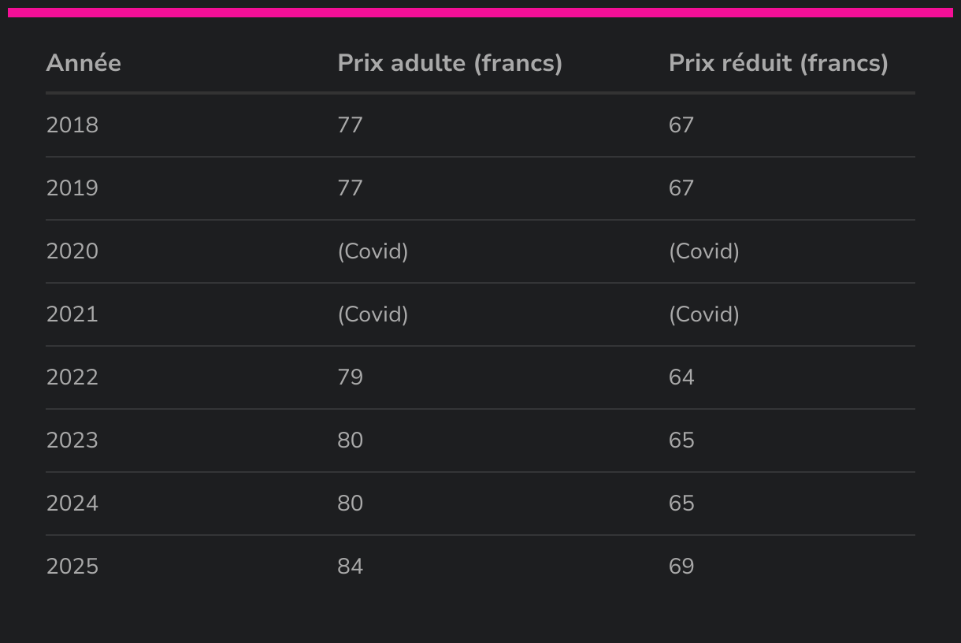Click adult price 84 for 2025
961x643 pixels.
(351, 567)
